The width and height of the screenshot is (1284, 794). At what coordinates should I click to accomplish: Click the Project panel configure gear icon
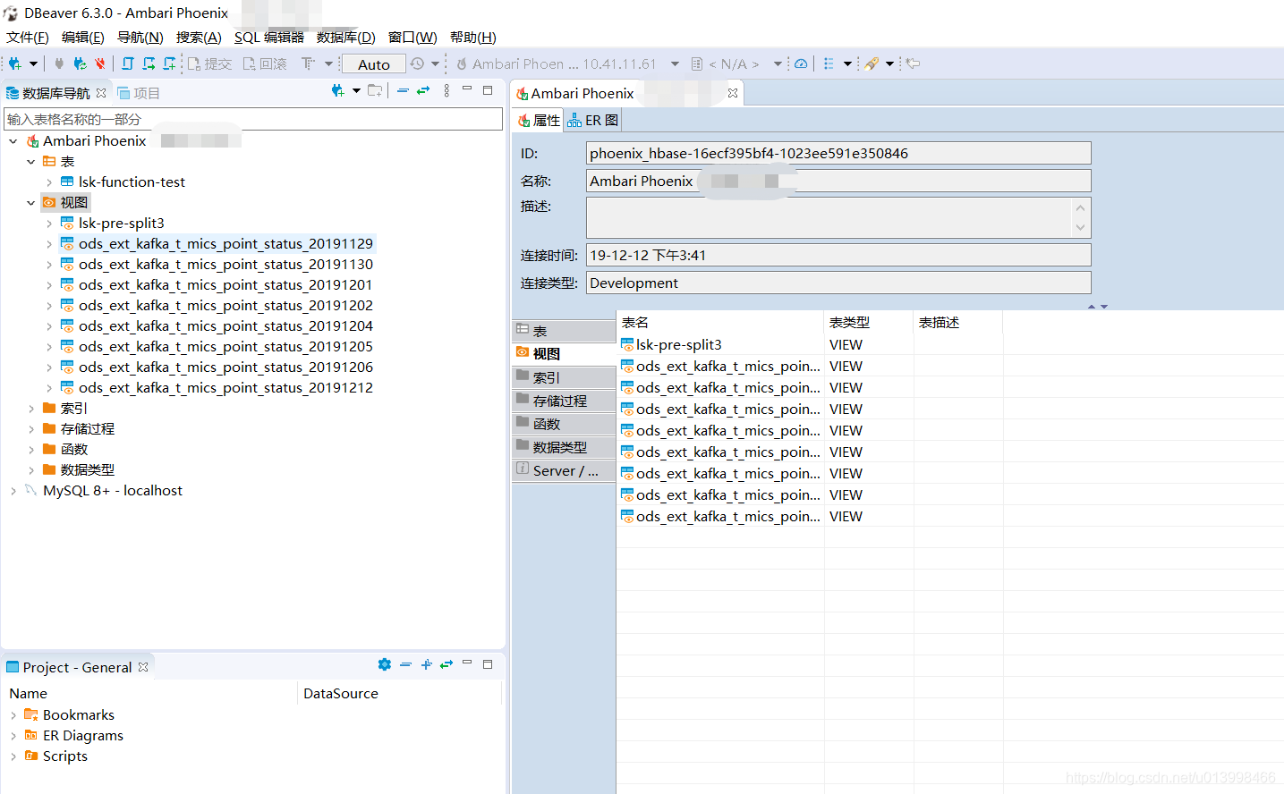pos(385,664)
